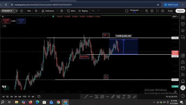Click the compare or add symbol plus icon

22,11
